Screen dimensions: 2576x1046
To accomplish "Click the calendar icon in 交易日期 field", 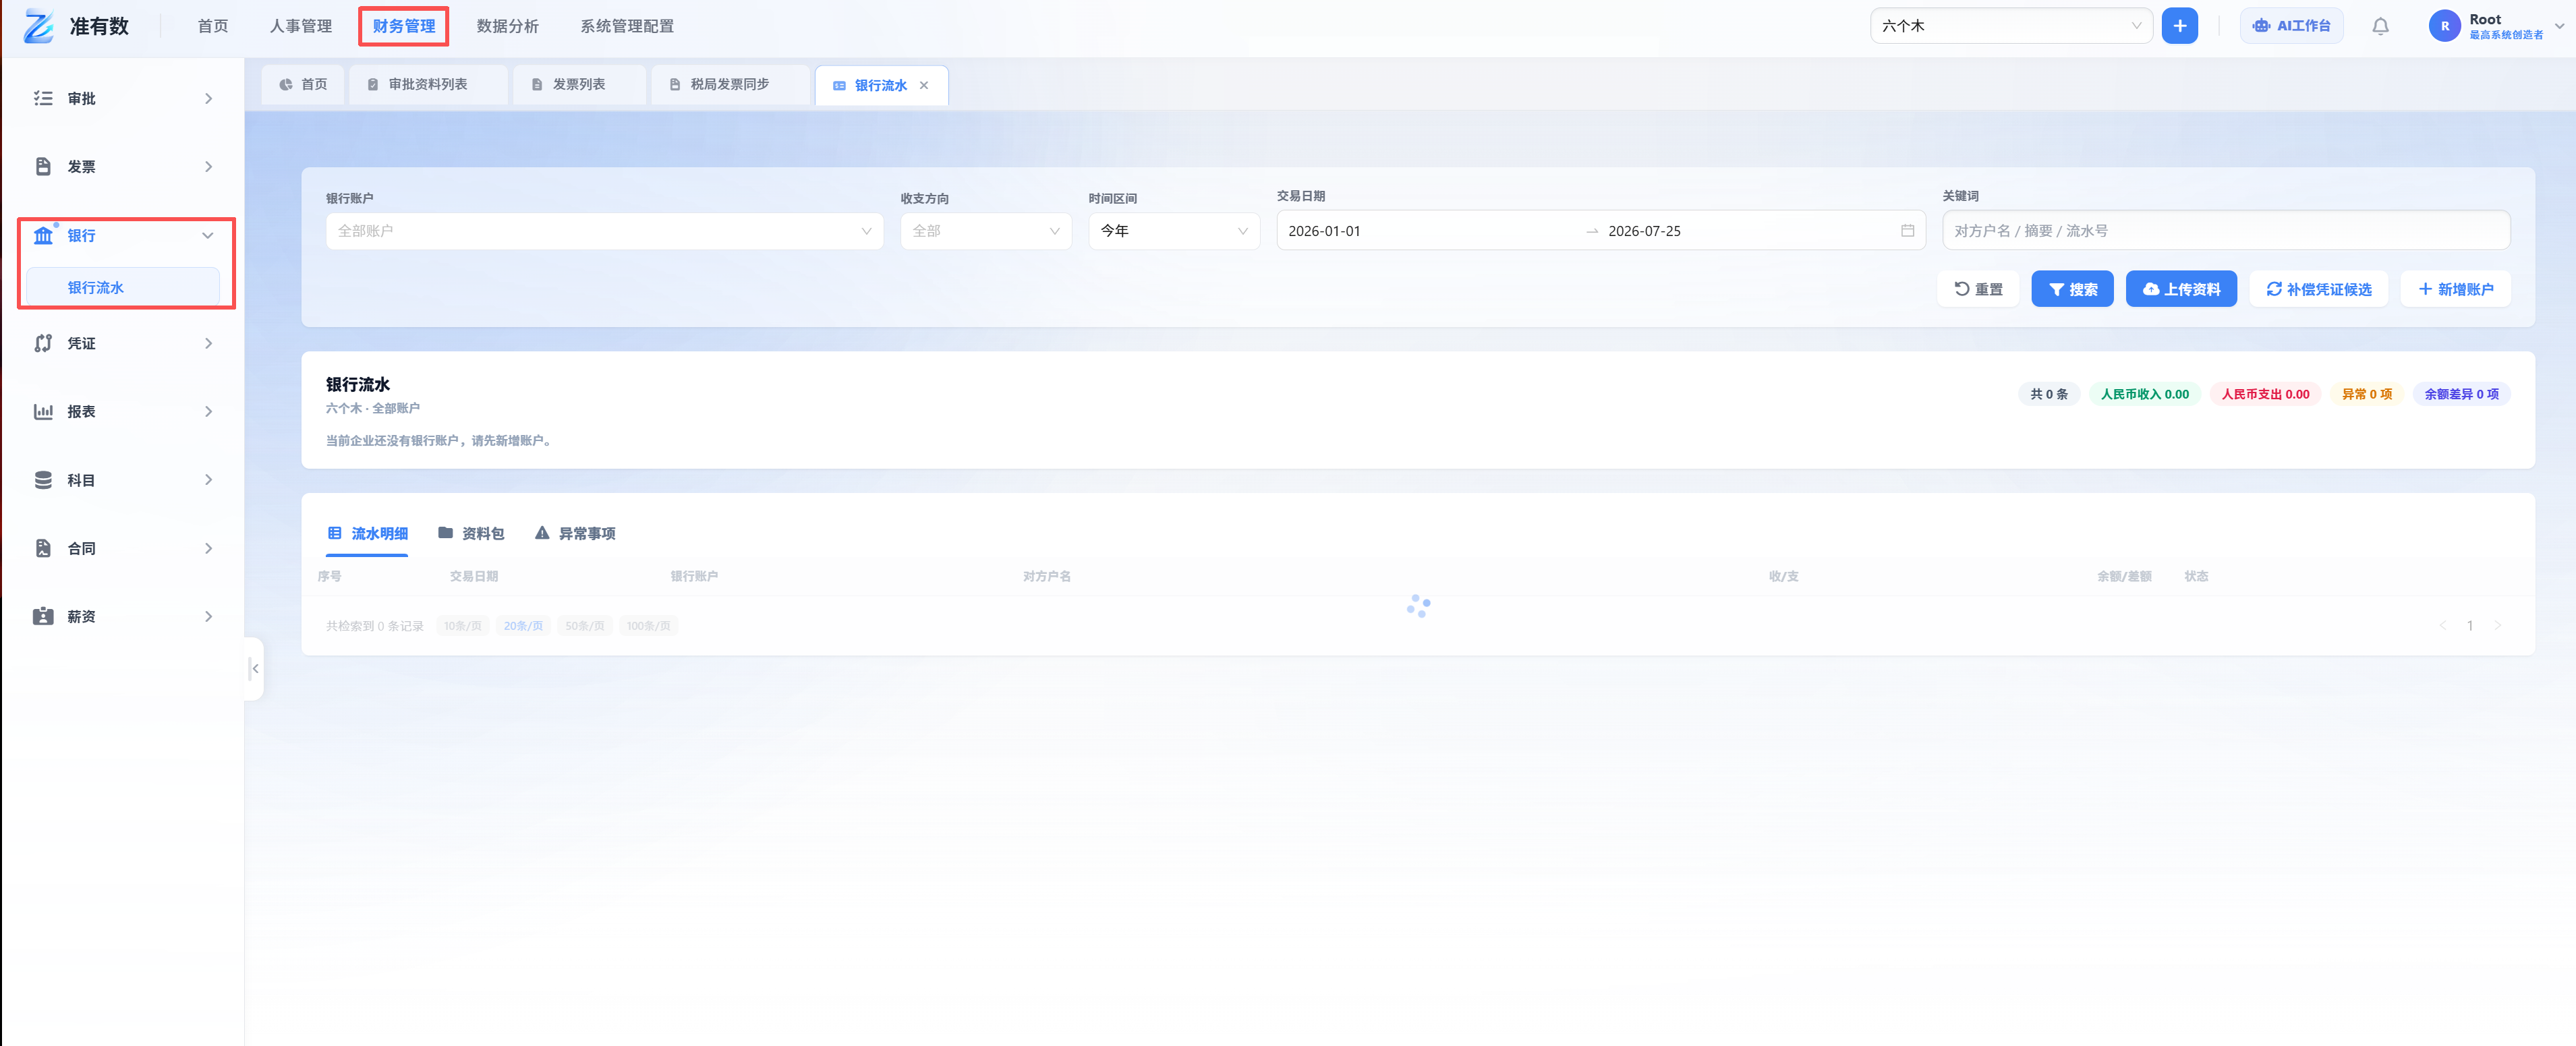I will (x=1907, y=231).
